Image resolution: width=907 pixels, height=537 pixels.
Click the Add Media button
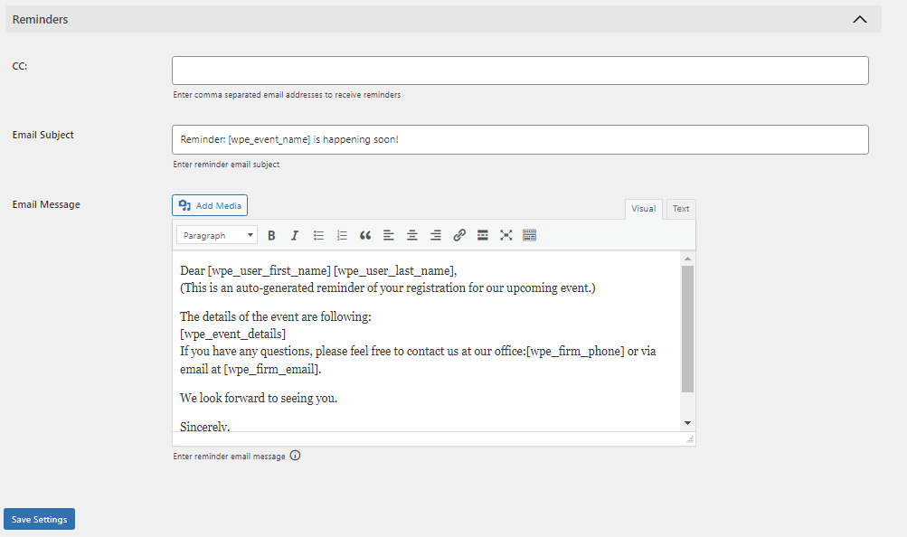[210, 205]
